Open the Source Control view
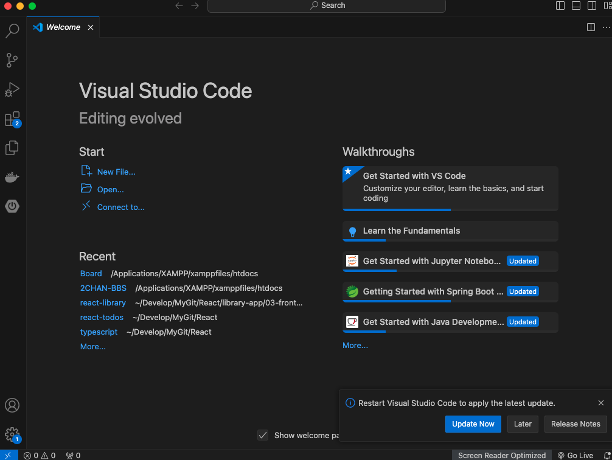This screenshot has height=460, width=612. 12,60
